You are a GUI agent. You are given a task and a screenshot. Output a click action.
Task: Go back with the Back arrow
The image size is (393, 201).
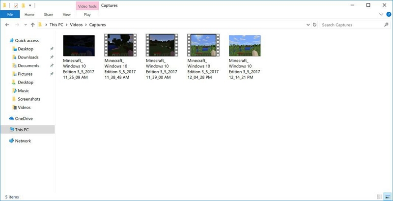coord(7,25)
